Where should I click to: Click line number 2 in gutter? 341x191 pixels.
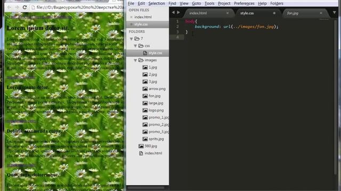point(177,27)
